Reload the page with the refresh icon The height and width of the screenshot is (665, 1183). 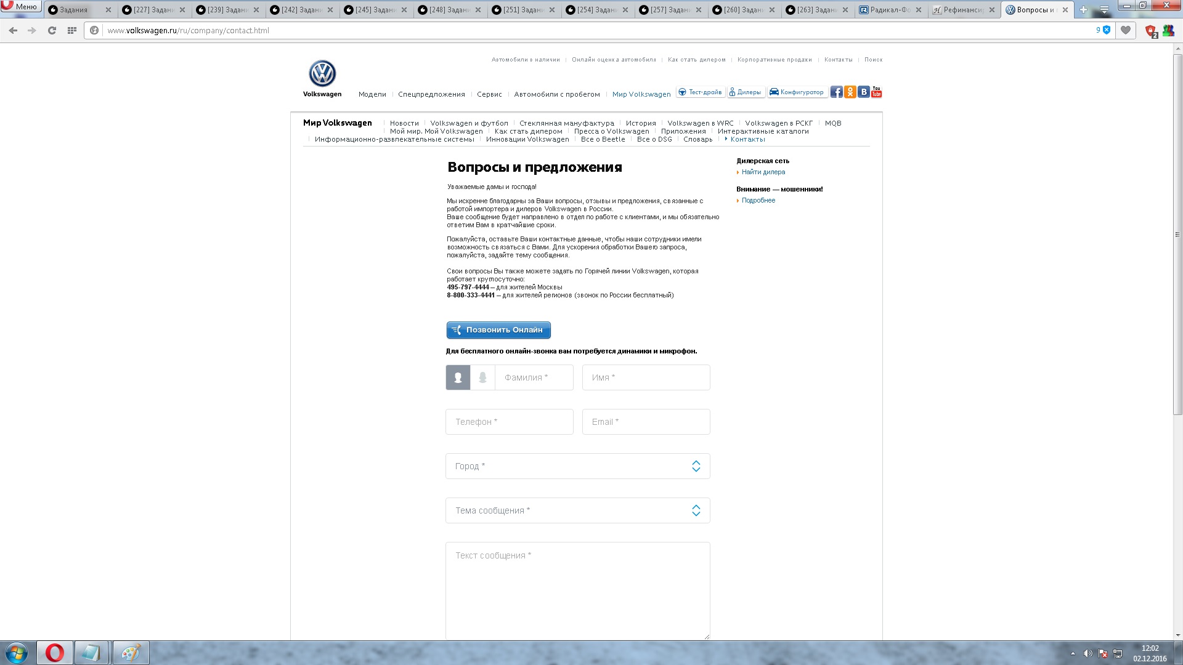(x=52, y=30)
